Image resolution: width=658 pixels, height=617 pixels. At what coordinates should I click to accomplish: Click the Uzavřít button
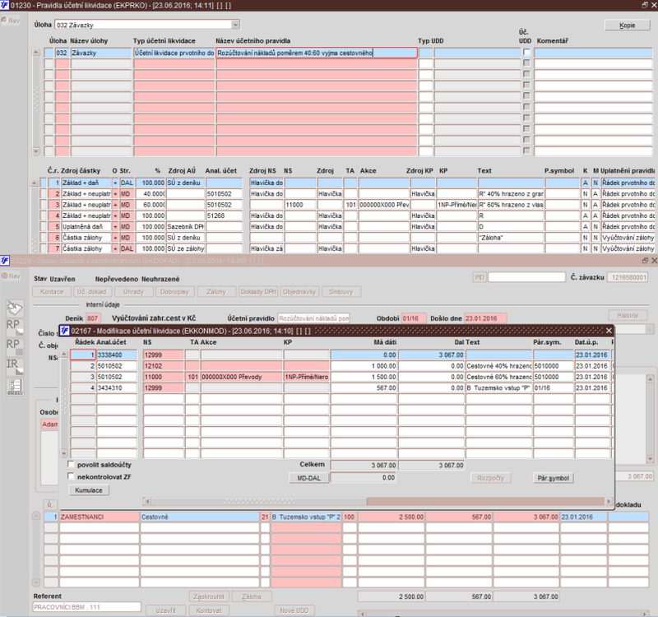click(x=166, y=610)
